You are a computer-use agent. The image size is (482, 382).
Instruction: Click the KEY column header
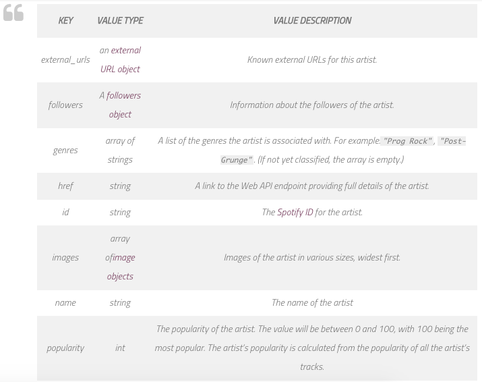point(65,20)
